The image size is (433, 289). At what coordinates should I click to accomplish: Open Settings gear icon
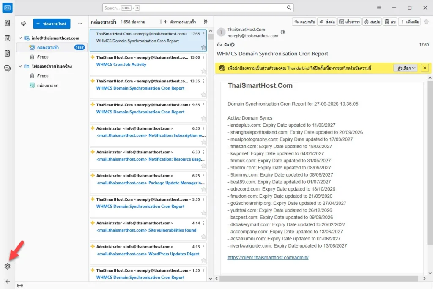[x=8, y=266]
